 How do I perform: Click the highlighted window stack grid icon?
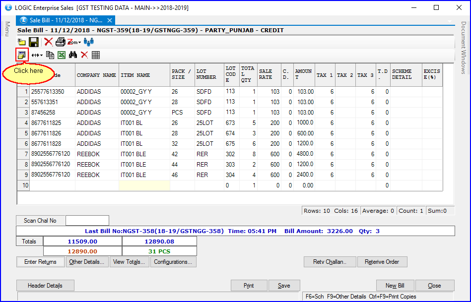coord(22,55)
